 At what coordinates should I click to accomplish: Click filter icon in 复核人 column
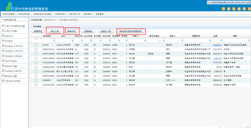coord(182,41)
